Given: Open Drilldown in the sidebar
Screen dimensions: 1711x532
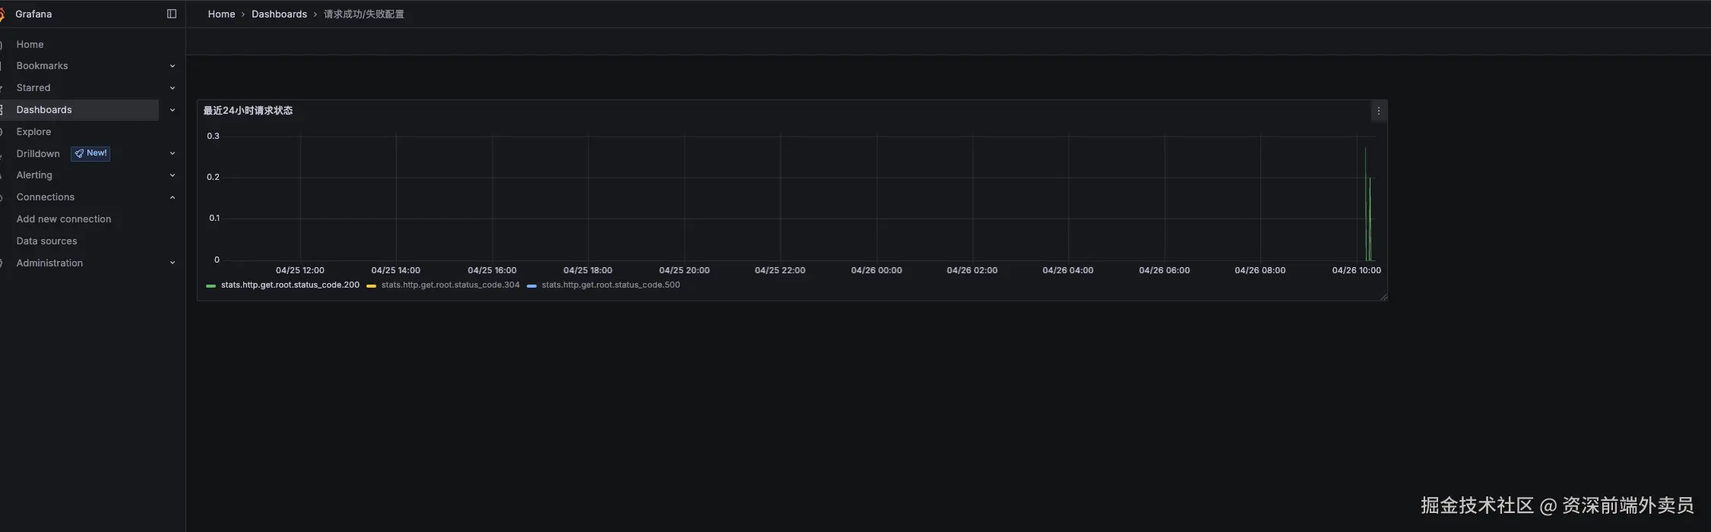Looking at the screenshot, I should click(38, 153).
